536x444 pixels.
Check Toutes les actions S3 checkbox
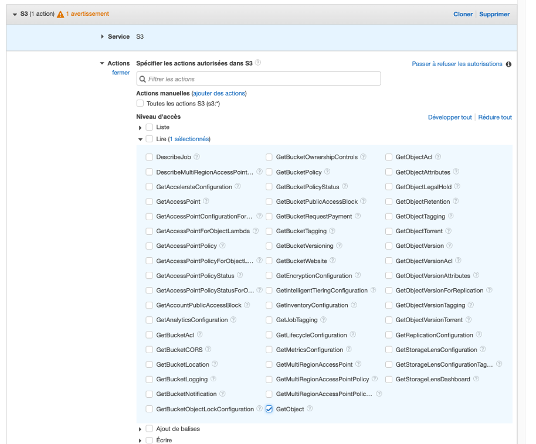click(x=140, y=103)
